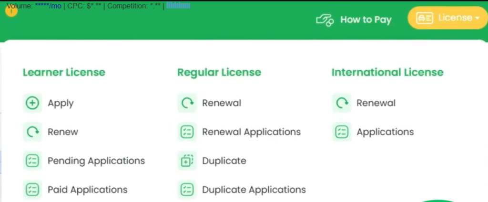This screenshot has height=202, width=488.
Task: Choose Duplicate Applications from Regular License menu
Action: [x=254, y=190]
